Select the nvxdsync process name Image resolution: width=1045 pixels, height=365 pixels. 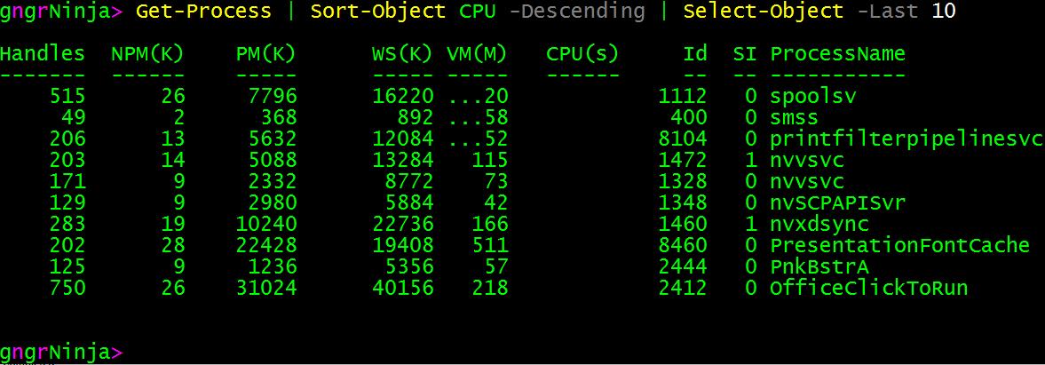[x=819, y=224]
